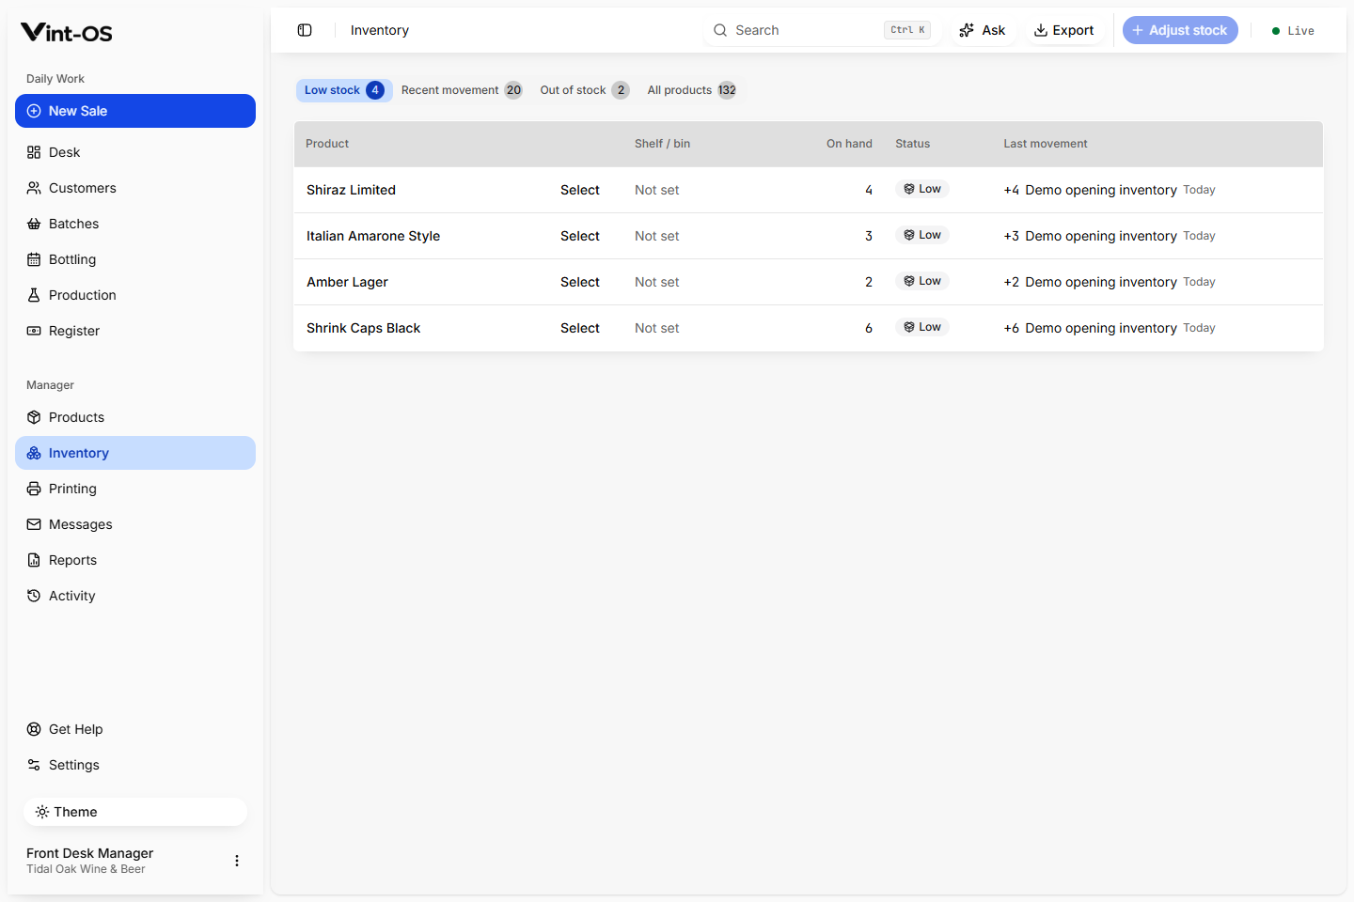Click the Vint-OS logo
The height and width of the screenshot is (902, 1354).
tap(67, 33)
